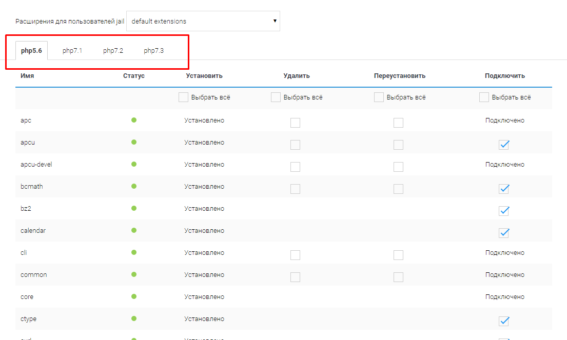Open the jail users extensions dropdown

pyautogui.click(x=203, y=22)
